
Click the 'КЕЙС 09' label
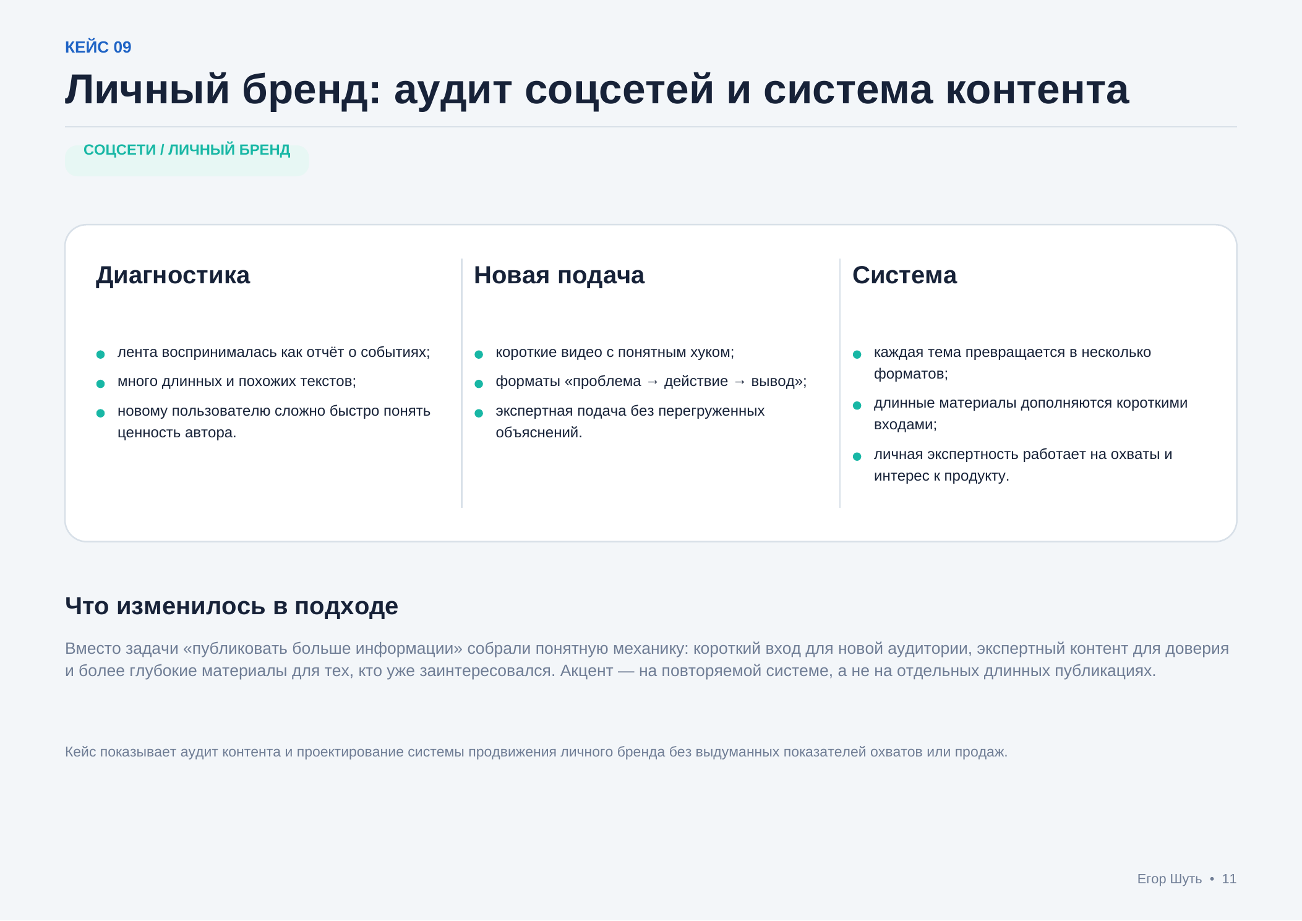click(98, 47)
